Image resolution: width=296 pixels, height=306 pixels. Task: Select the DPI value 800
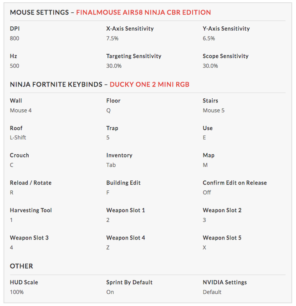click(x=15, y=38)
